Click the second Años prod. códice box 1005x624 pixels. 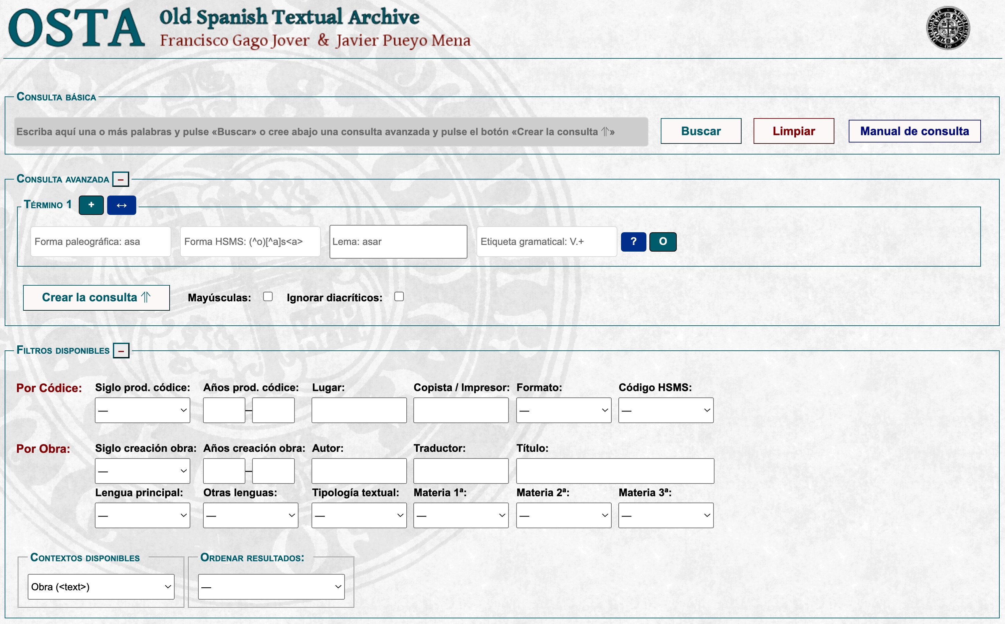pos(273,410)
